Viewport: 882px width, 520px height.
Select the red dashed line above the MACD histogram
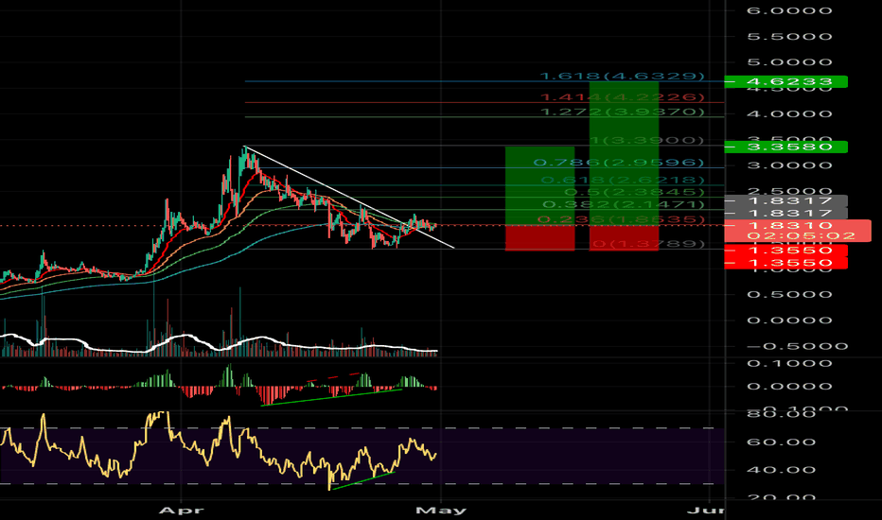[x=334, y=376]
